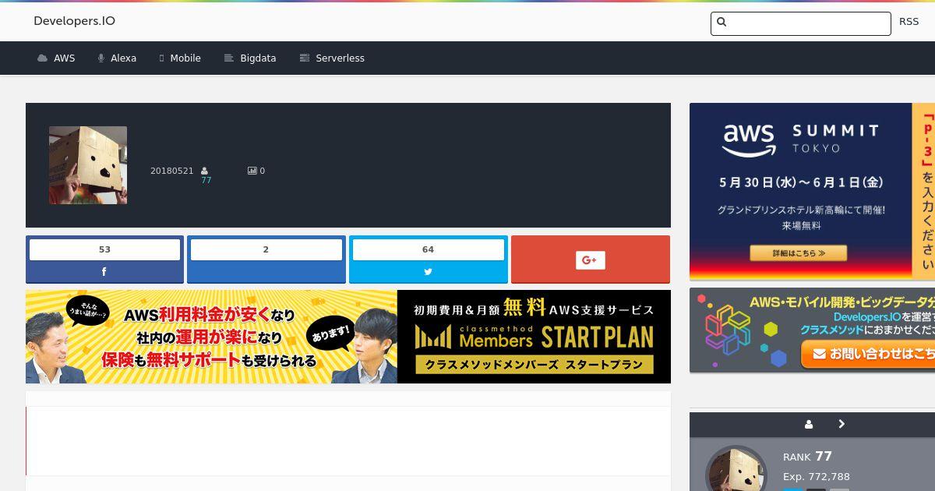Viewport: 935px width, 491px height.
Task: Open the Members START PLAN banner
Action: [534, 337]
